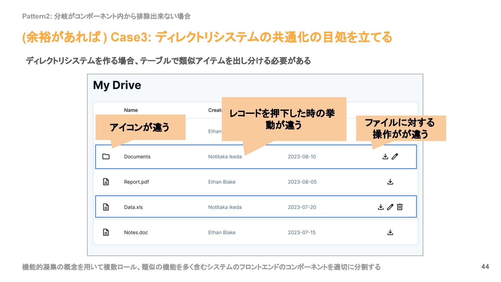This screenshot has height=282, width=501.
Task: Click Notitaka Ikeda in Documents row
Action: pos(225,157)
